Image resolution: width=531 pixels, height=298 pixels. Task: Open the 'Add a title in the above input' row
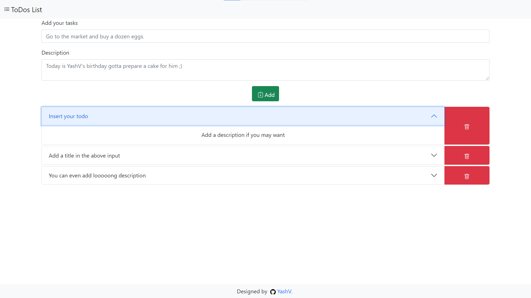click(x=84, y=156)
